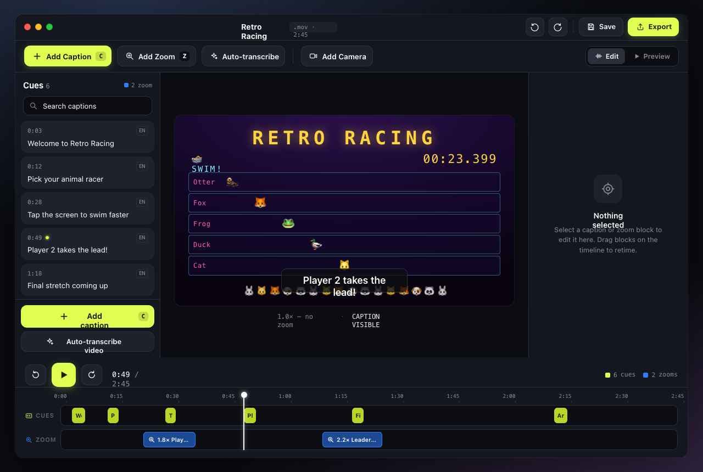The height and width of the screenshot is (472, 703).
Task: Export the Retro Racing video
Action: [653, 27]
